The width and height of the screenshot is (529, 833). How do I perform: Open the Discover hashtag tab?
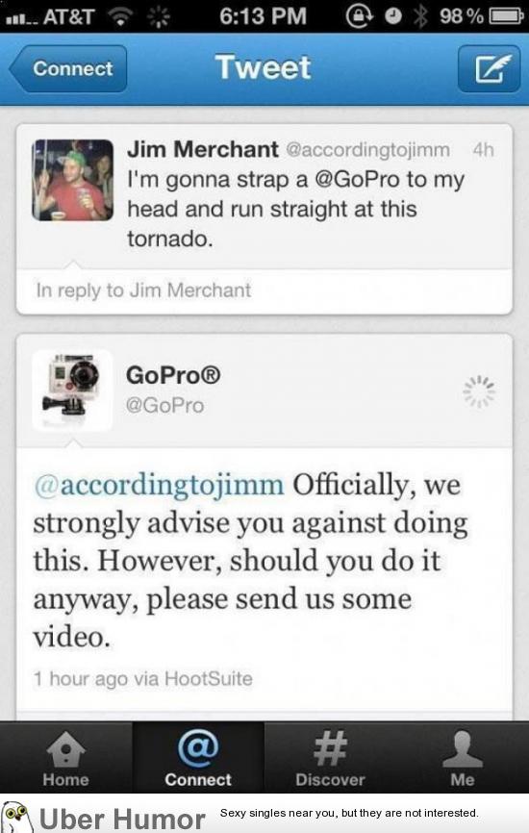point(330,758)
